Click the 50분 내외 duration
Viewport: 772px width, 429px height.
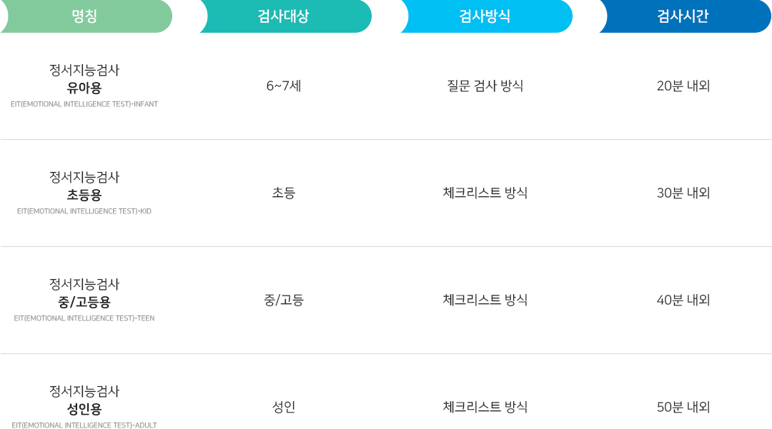[x=683, y=407]
